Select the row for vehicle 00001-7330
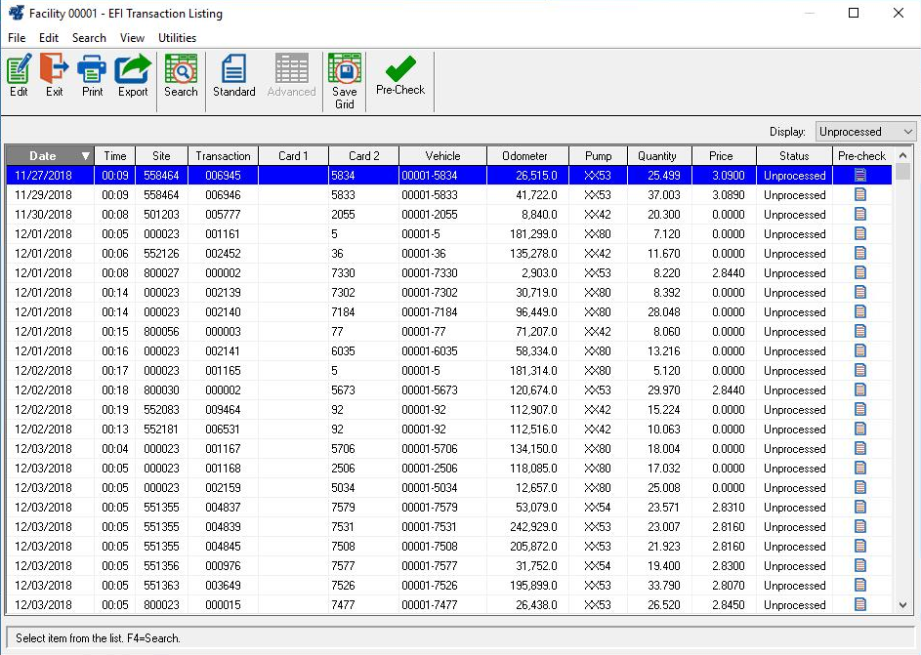Viewport: 921px width, 655px height. (442, 273)
